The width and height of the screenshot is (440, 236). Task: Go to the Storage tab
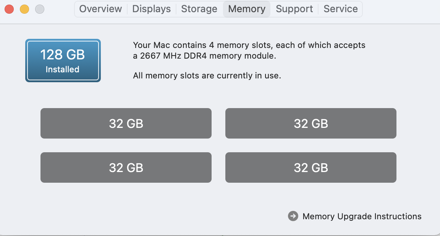click(x=199, y=9)
